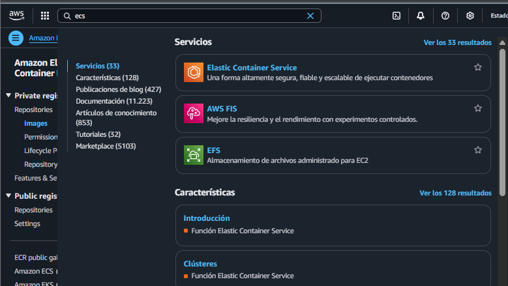Viewport: 508px width, 286px height.
Task: Click the EFS service icon
Action: click(194, 154)
